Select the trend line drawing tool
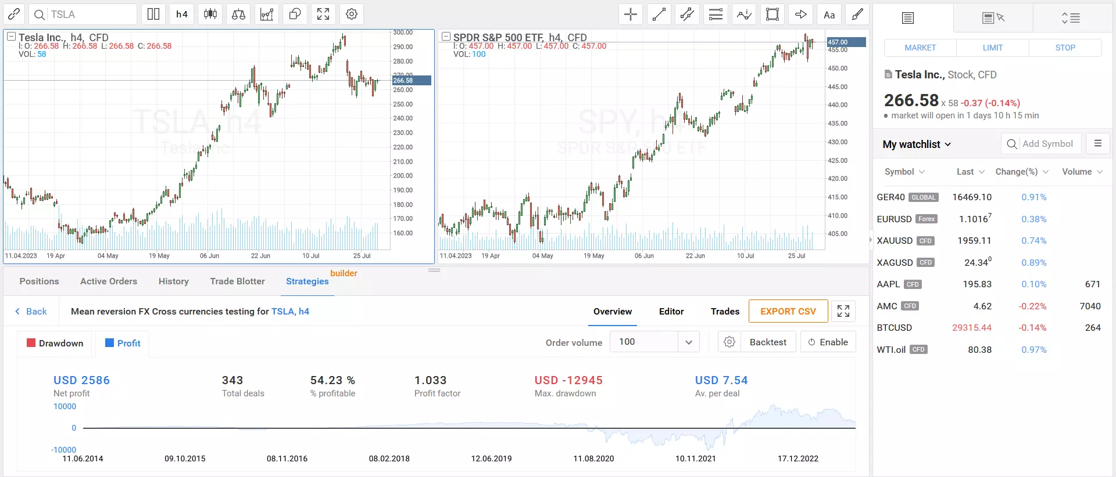The height and width of the screenshot is (477, 1116). click(659, 15)
